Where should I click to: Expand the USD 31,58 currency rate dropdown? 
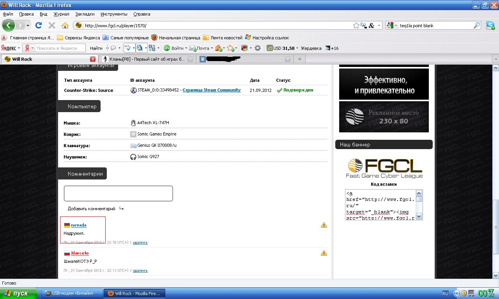pyautogui.click(x=297, y=48)
